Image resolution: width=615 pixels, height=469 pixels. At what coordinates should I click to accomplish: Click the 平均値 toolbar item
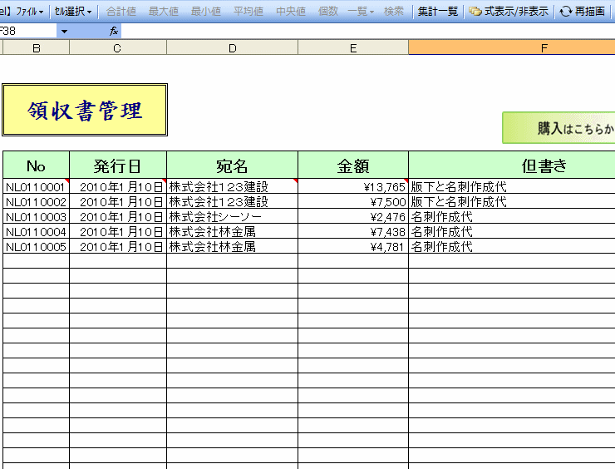tap(248, 12)
